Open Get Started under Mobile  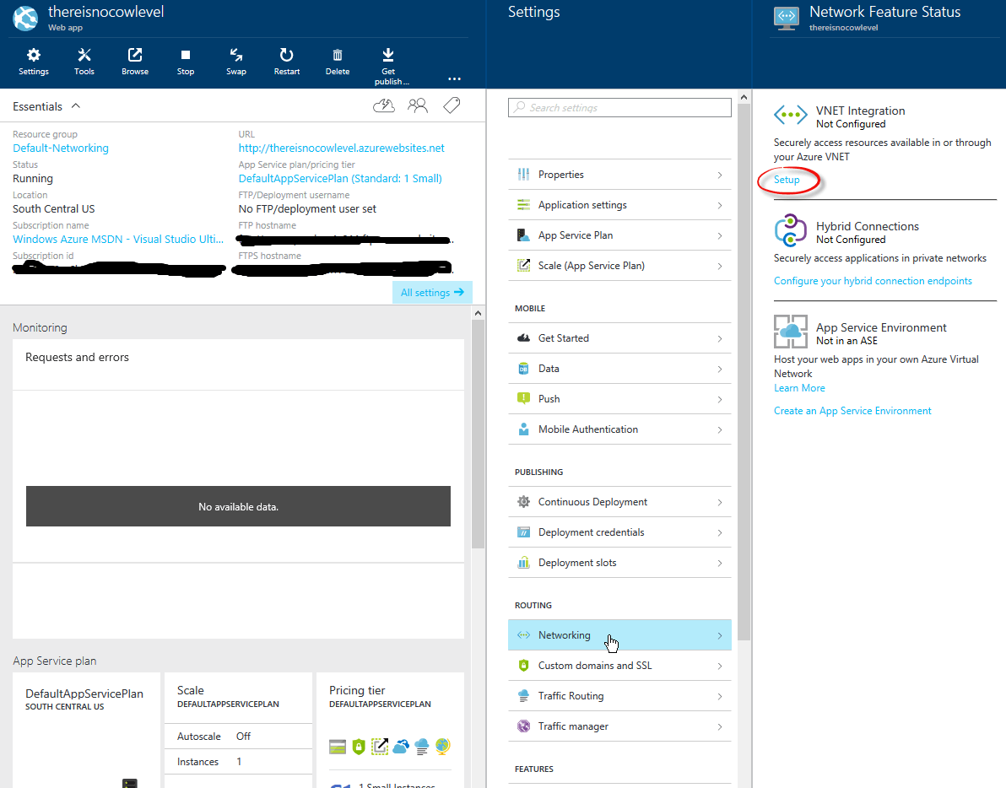619,338
